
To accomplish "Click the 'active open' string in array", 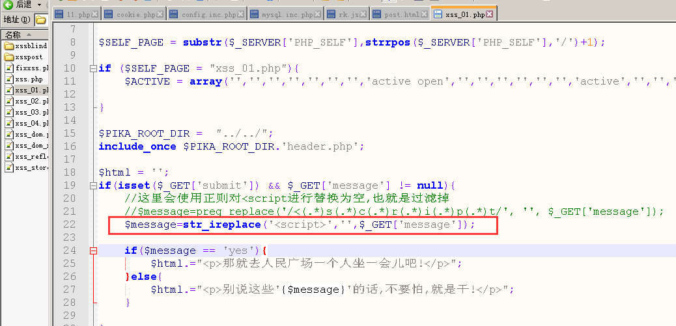I will [x=408, y=81].
